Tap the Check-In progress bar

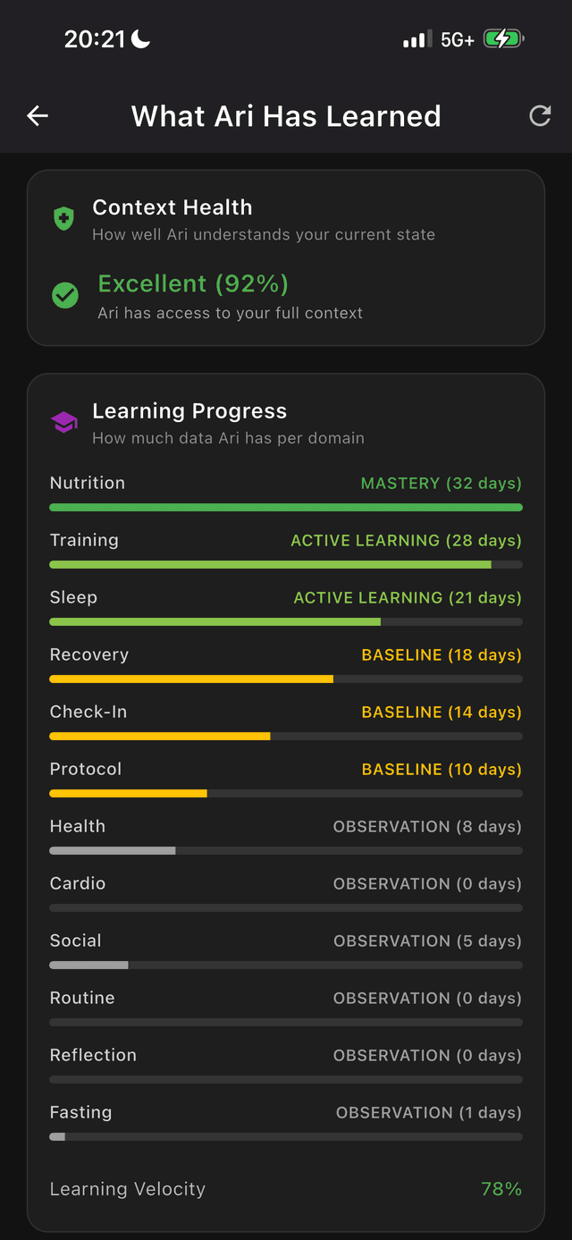point(286,736)
